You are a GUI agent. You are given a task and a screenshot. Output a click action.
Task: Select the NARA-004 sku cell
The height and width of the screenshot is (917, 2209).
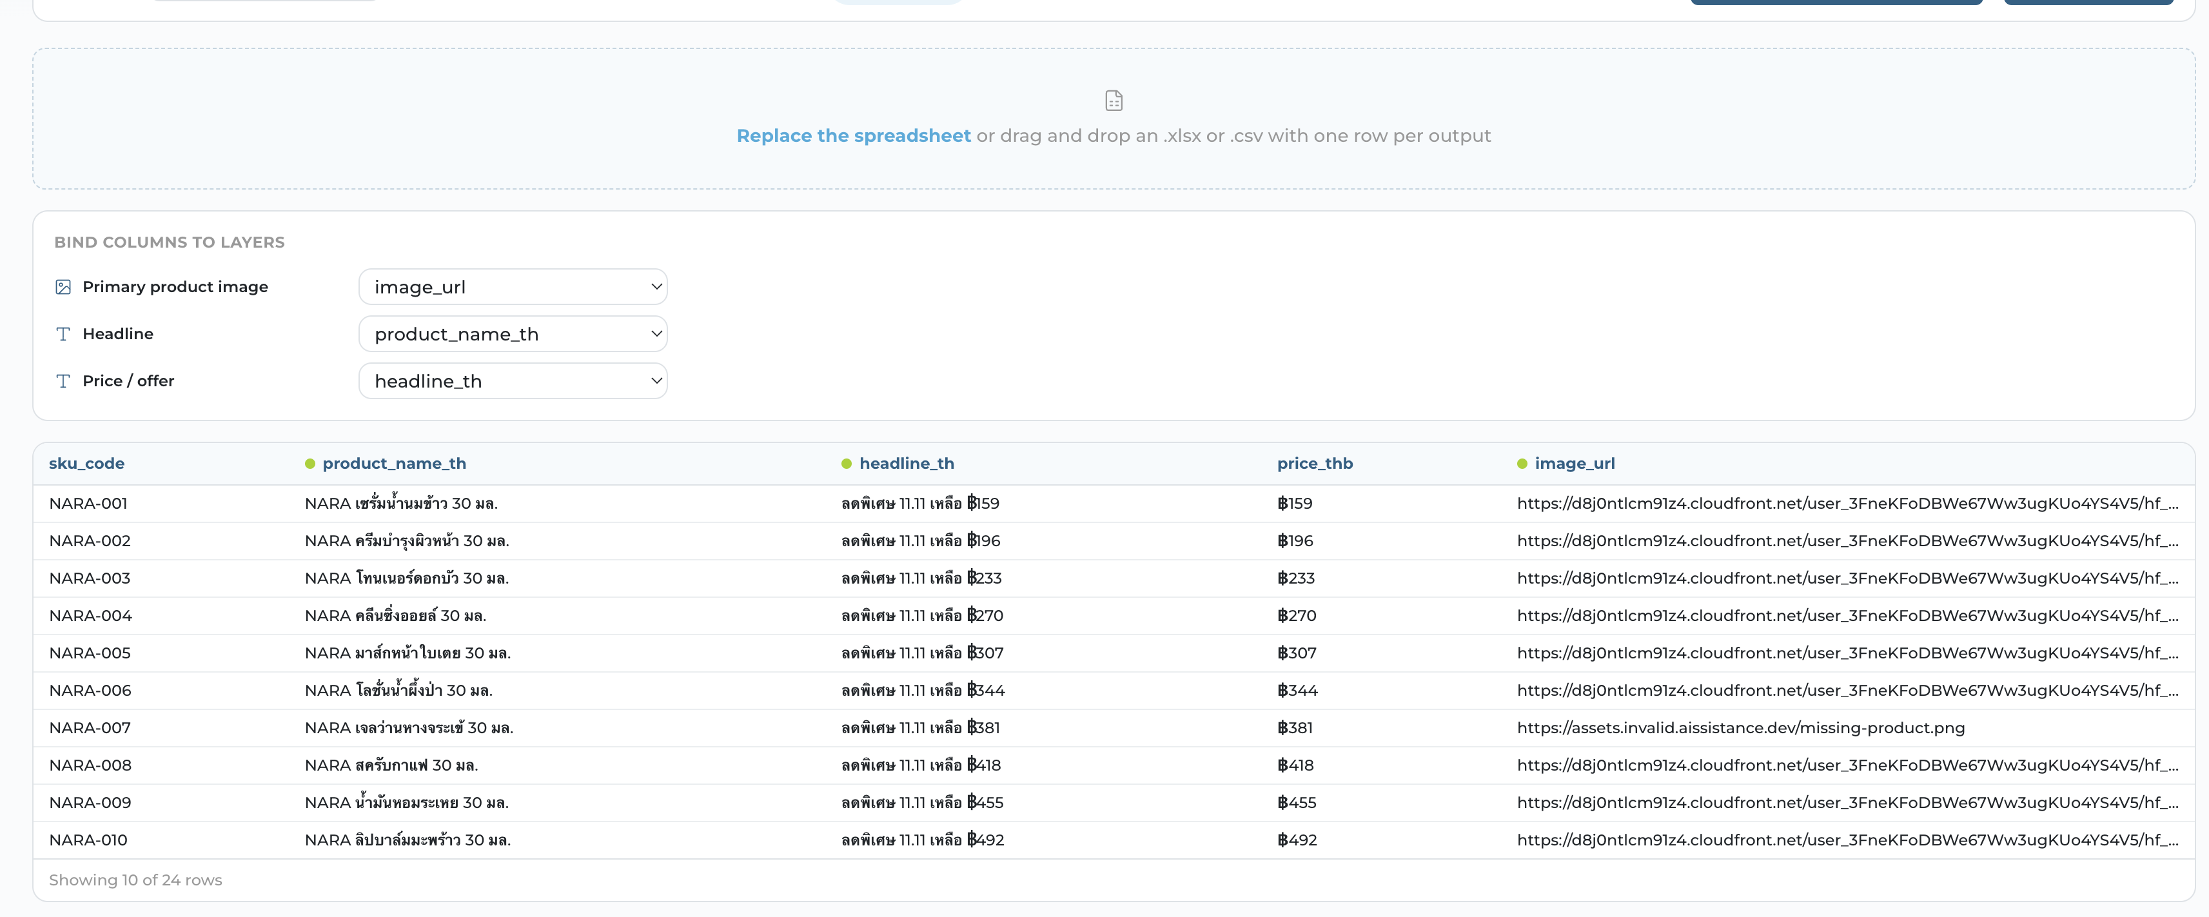coord(91,616)
